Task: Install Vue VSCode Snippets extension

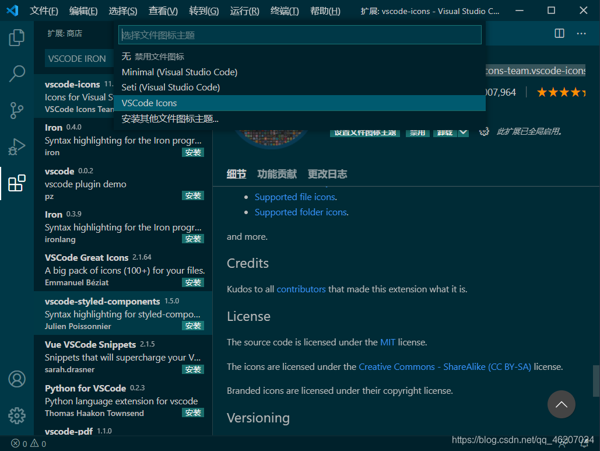Action: click(x=193, y=369)
